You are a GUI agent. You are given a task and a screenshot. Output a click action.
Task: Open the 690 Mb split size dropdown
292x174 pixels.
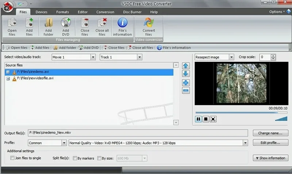[x=145, y=158]
